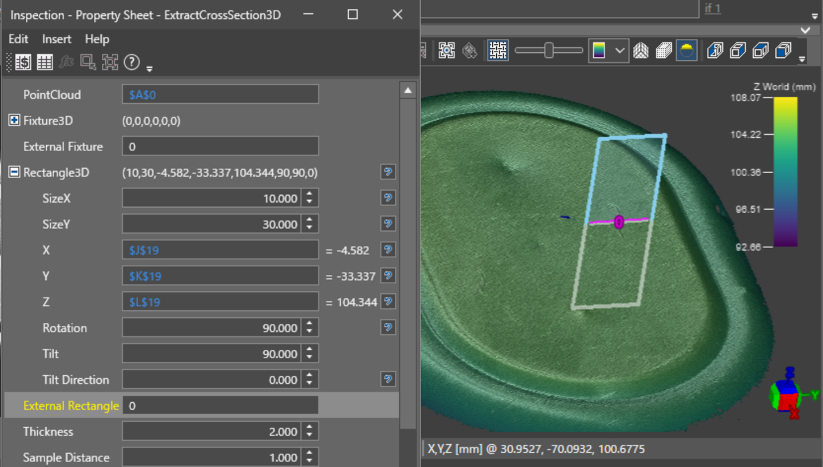Image resolution: width=823 pixels, height=467 pixels.
Task: Open the color map dropdown
Action: (620, 50)
